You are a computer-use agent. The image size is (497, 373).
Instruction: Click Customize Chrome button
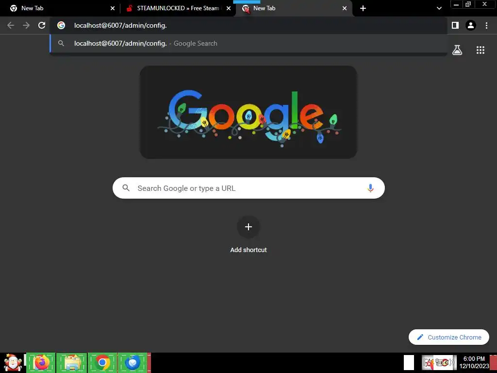(449, 337)
